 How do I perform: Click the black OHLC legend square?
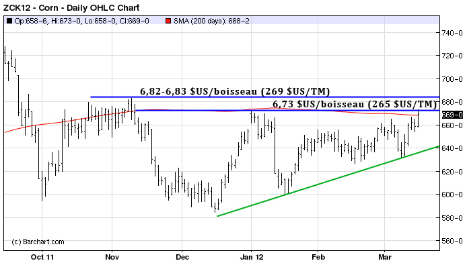9,21
